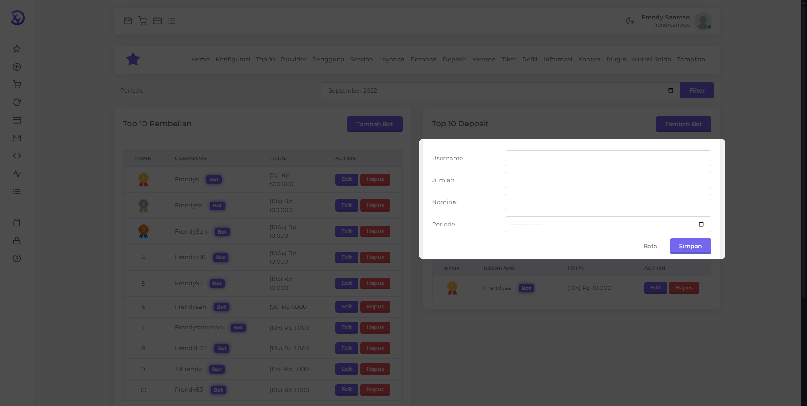Image resolution: width=807 pixels, height=406 pixels.
Task: Open the mail icon in top bar
Action: (127, 21)
